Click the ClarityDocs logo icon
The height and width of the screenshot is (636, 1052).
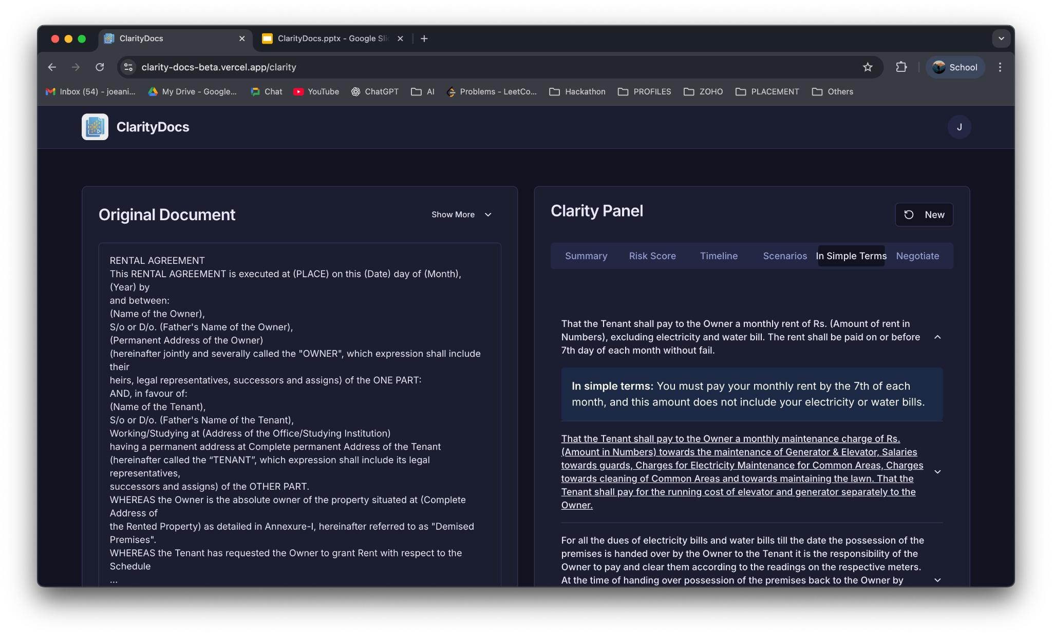pos(95,127)
